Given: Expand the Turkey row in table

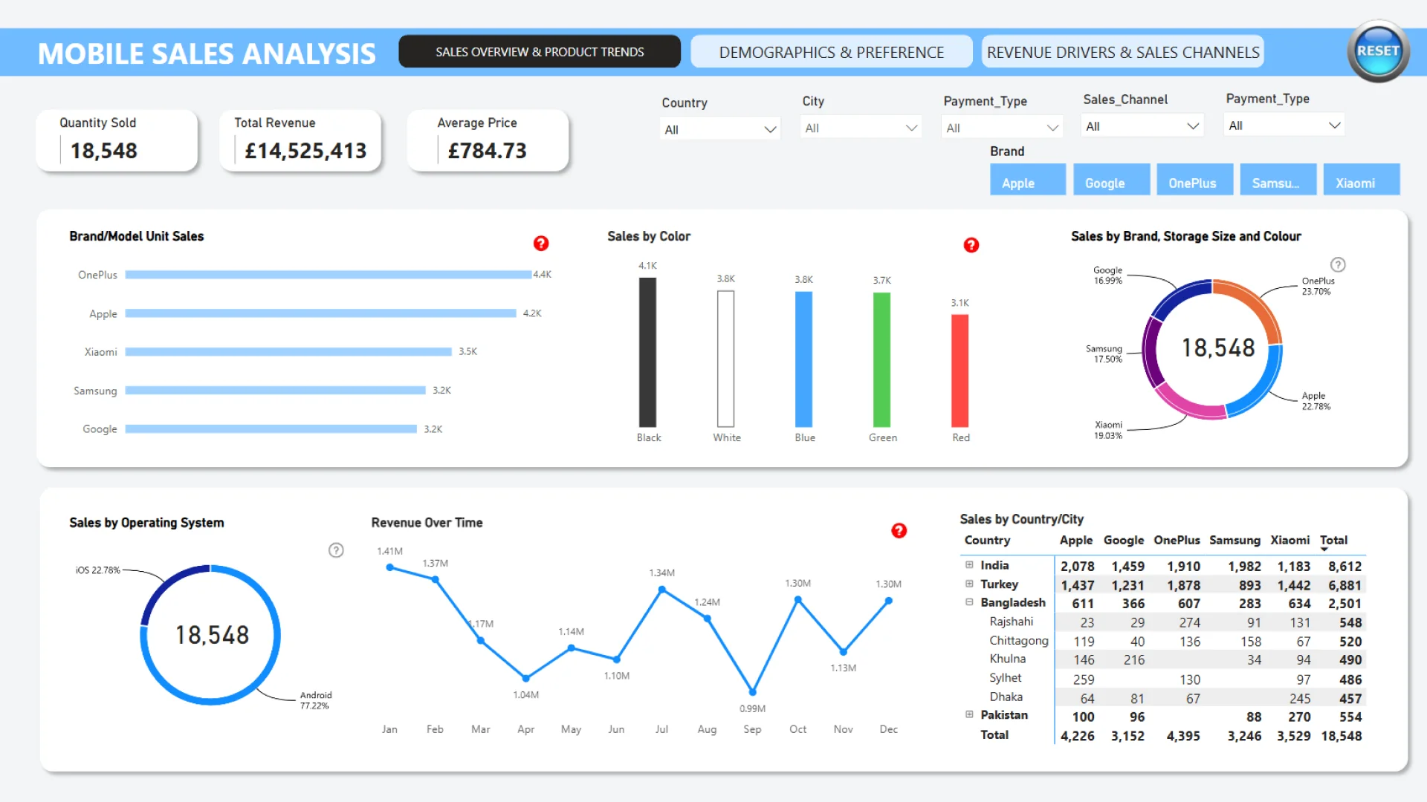Looking at the screenshot, I should coord(969,584).
